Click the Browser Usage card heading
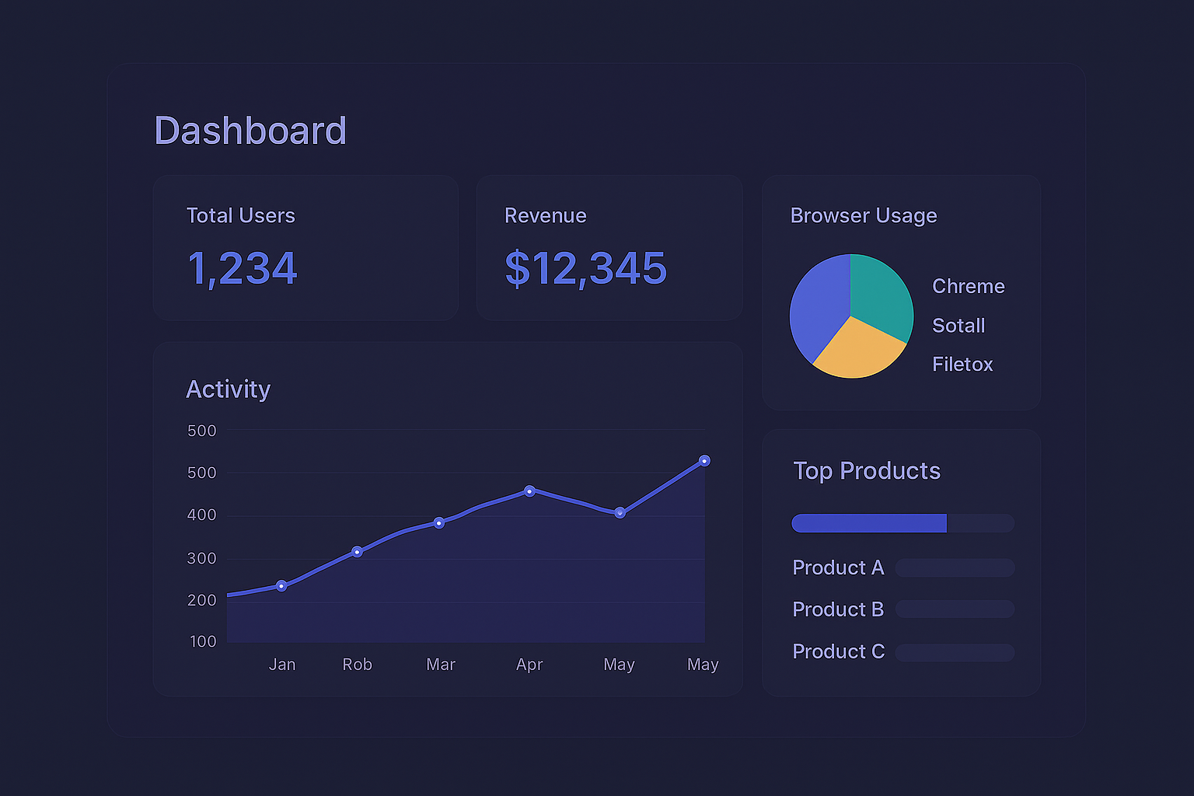The height and width of the screenshot is (796, 1194). tap(863, 215)
